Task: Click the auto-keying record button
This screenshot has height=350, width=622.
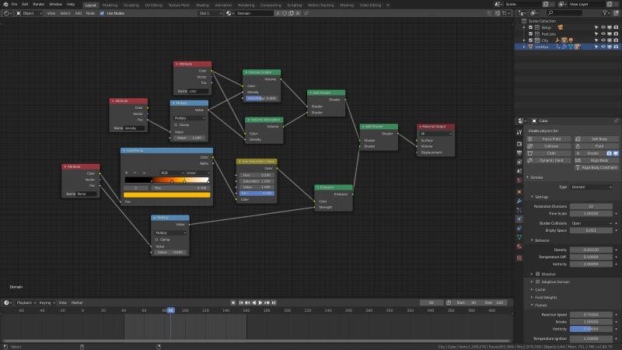Action: [233, 303]
